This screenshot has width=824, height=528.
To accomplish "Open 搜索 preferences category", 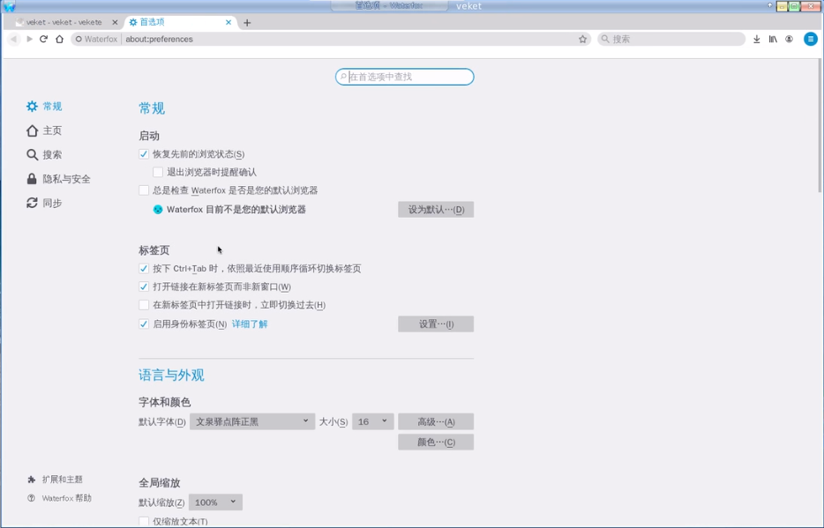I will [44, 155].
